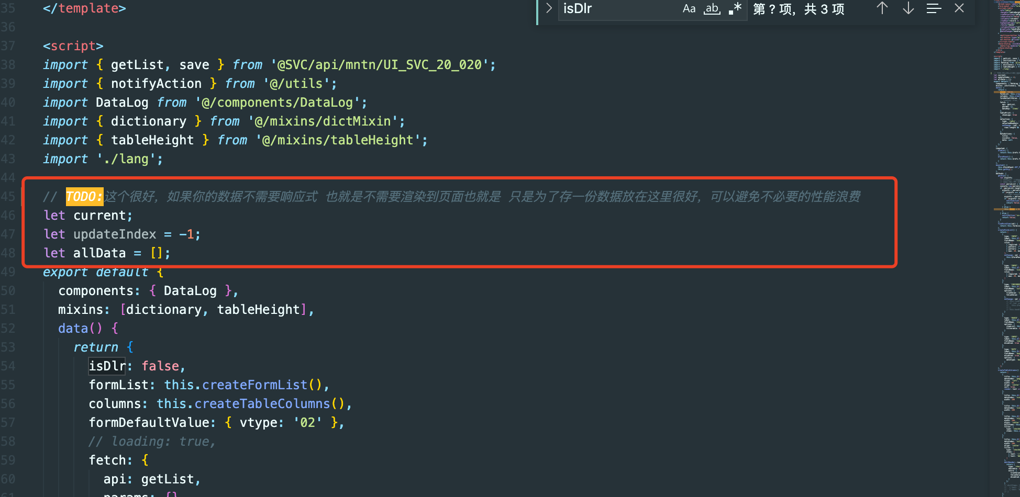Click the allData variable declaration
This screenshot has height=497, width=1020.
[99, 253]
